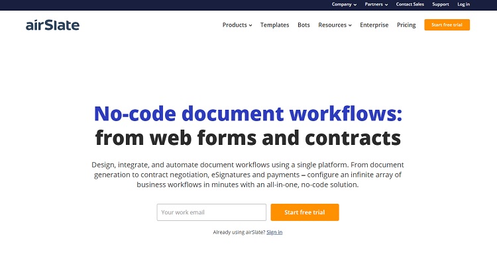Viewport: 497px width, 256px height.
Task: Go to the Support page
Action: (441, 5)
